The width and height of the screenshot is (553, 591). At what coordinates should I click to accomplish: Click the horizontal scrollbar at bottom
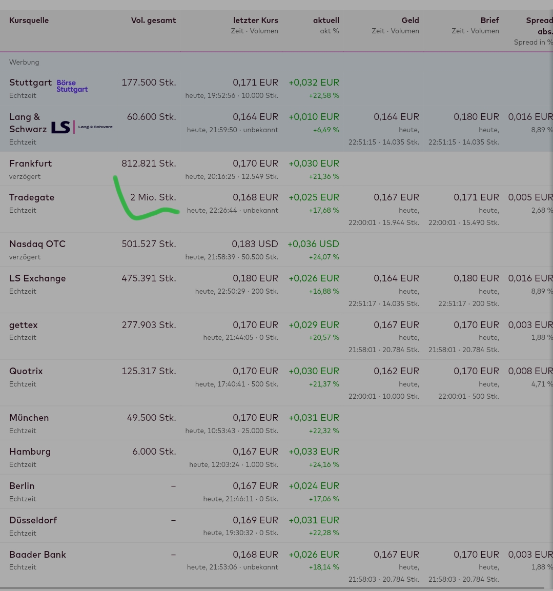pyautogui.click(x=272, y=588)
